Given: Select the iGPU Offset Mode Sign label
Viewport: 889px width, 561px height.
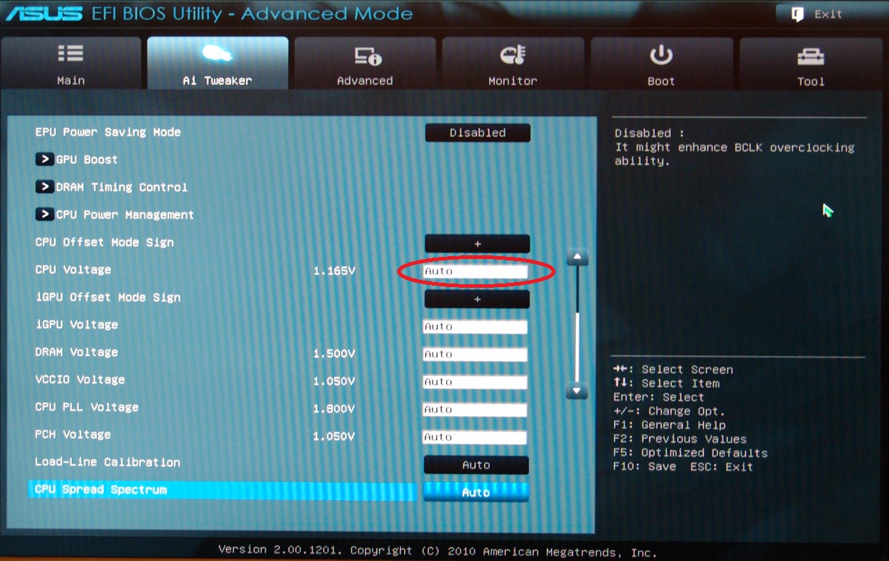Looking at the screenshot, I should [x=108, y=297].
